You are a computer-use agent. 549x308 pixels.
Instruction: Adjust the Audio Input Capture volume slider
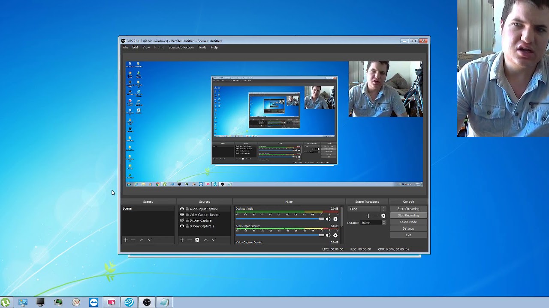280,235
